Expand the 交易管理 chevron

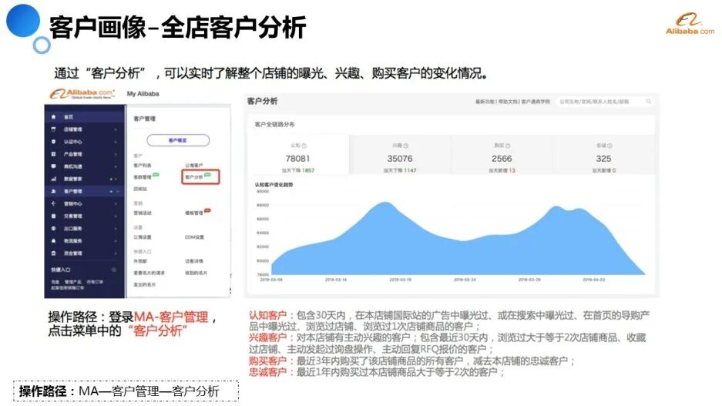[116, 216]
